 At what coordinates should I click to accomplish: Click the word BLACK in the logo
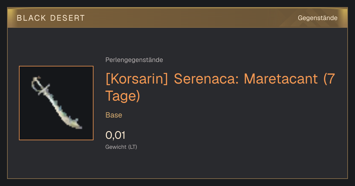32,18
